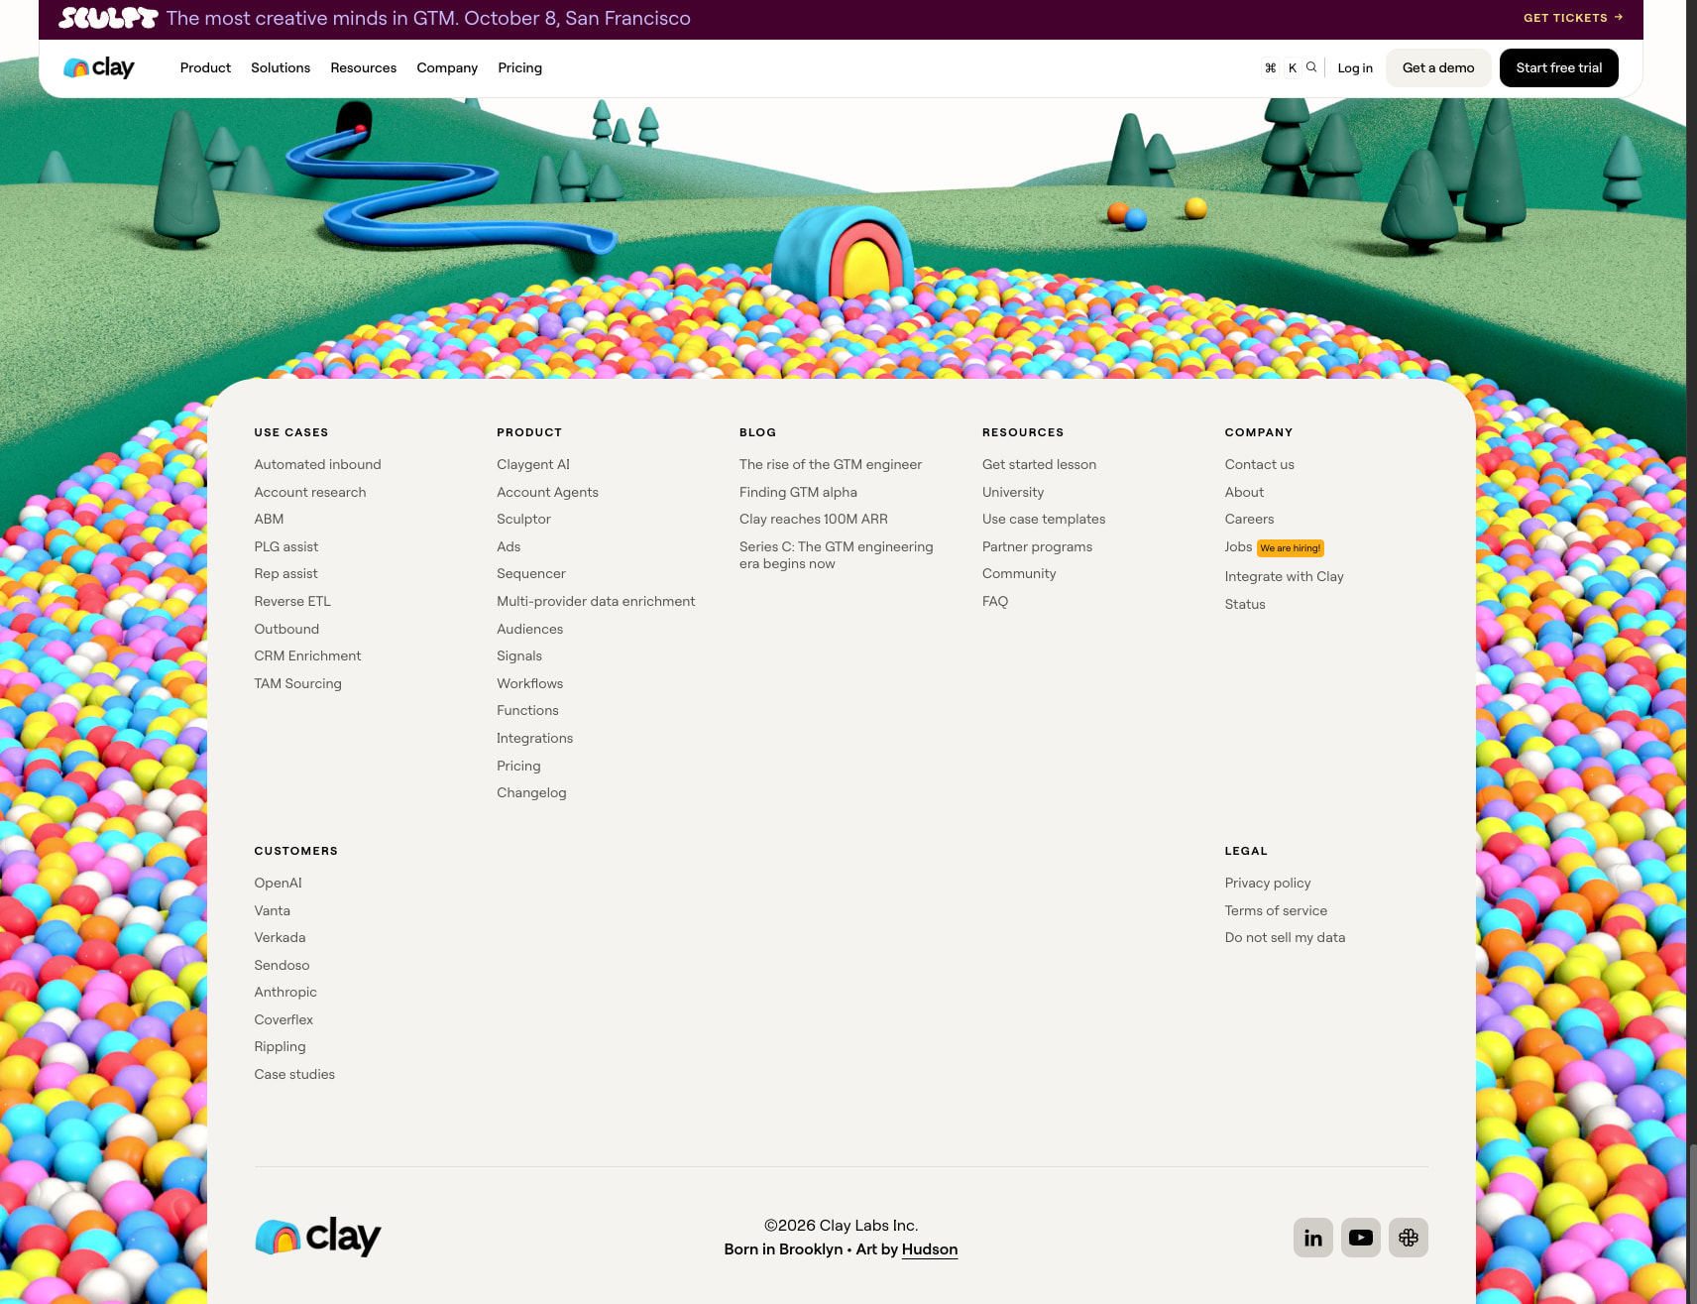Open the Contact us link

point(1259,464)
